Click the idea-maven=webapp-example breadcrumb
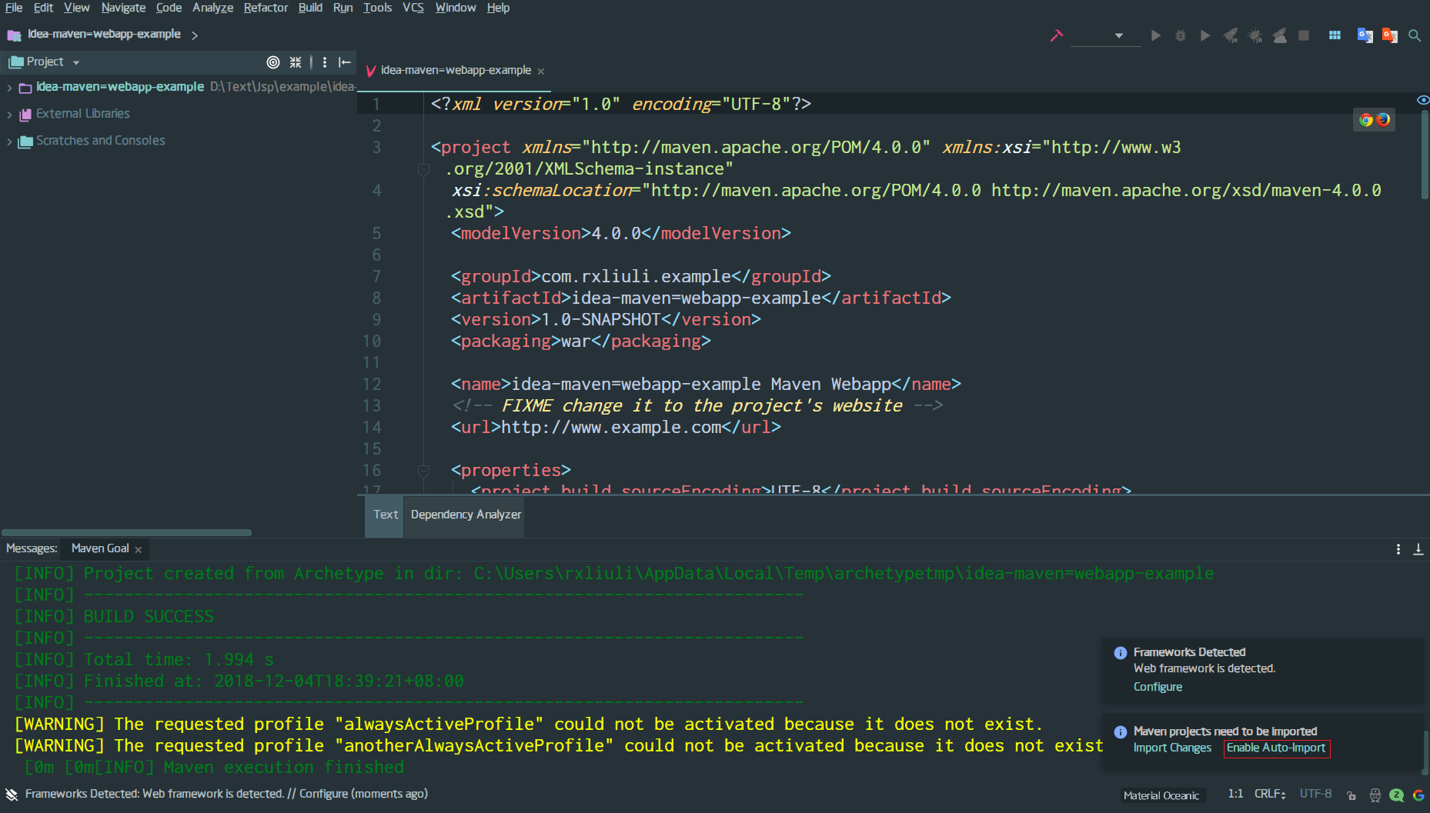 [104, 34]
